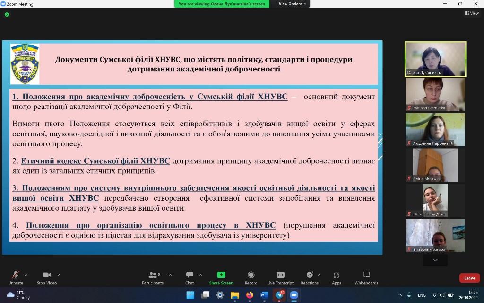Open the Chat panel

point(190,277)
